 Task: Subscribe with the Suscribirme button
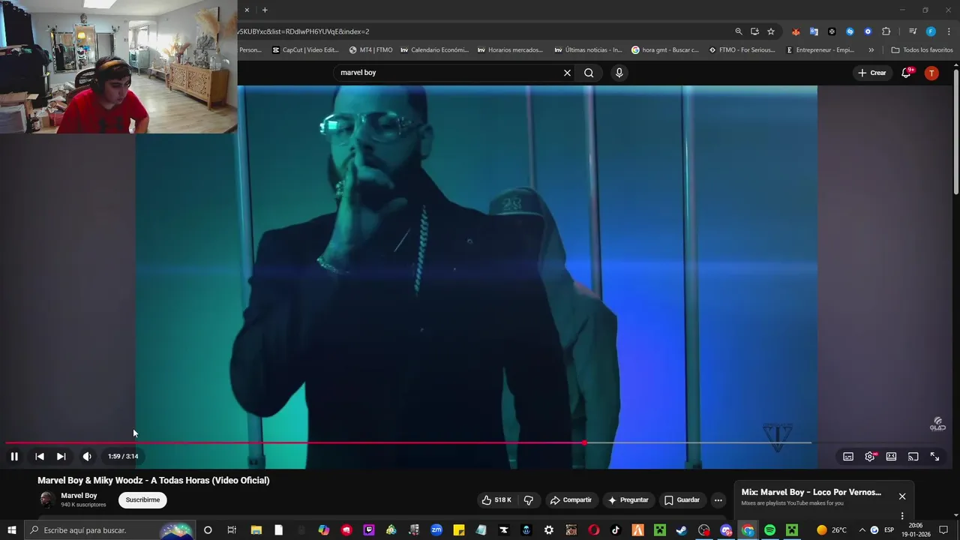(142, 500)
